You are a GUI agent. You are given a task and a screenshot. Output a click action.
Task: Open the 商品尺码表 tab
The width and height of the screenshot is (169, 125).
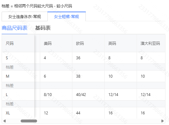[15, 28]
